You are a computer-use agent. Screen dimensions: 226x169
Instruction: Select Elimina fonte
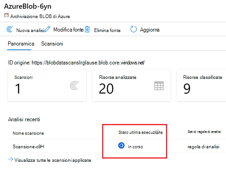[x=107, y=30]
